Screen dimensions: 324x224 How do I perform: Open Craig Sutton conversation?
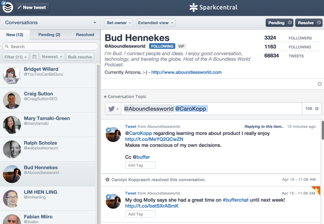point(48,100)
